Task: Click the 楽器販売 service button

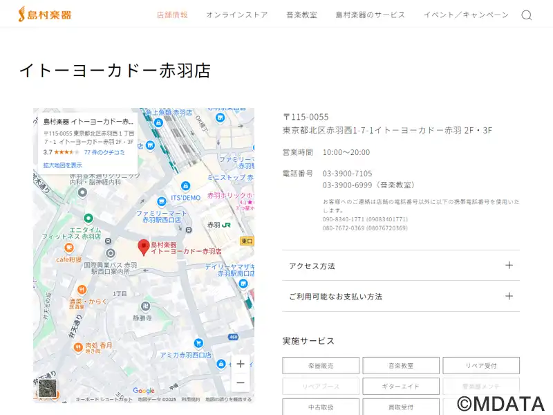Action: (x=321, y=366)
